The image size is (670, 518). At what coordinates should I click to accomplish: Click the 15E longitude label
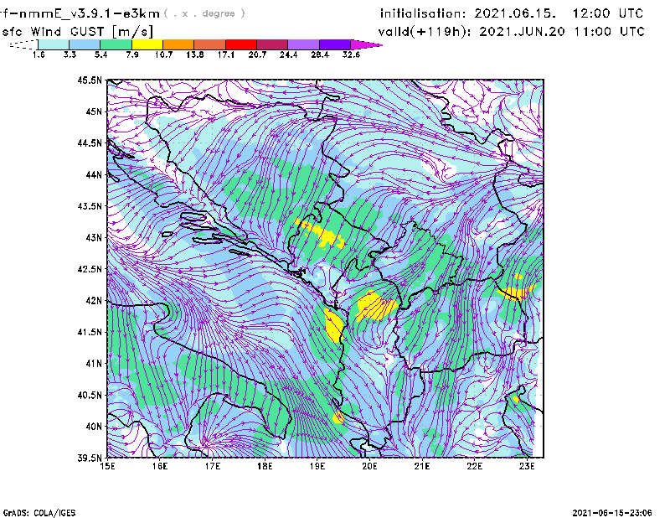tap(107, 466)
